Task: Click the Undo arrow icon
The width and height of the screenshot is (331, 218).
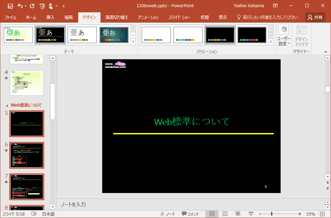Action: pyautogui.click(x=20, y=6)
